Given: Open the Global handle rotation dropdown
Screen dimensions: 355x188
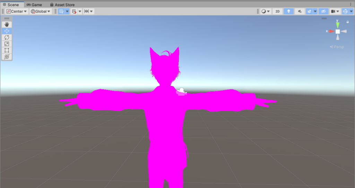Looking at the screenshot, I should pos(41,11).
